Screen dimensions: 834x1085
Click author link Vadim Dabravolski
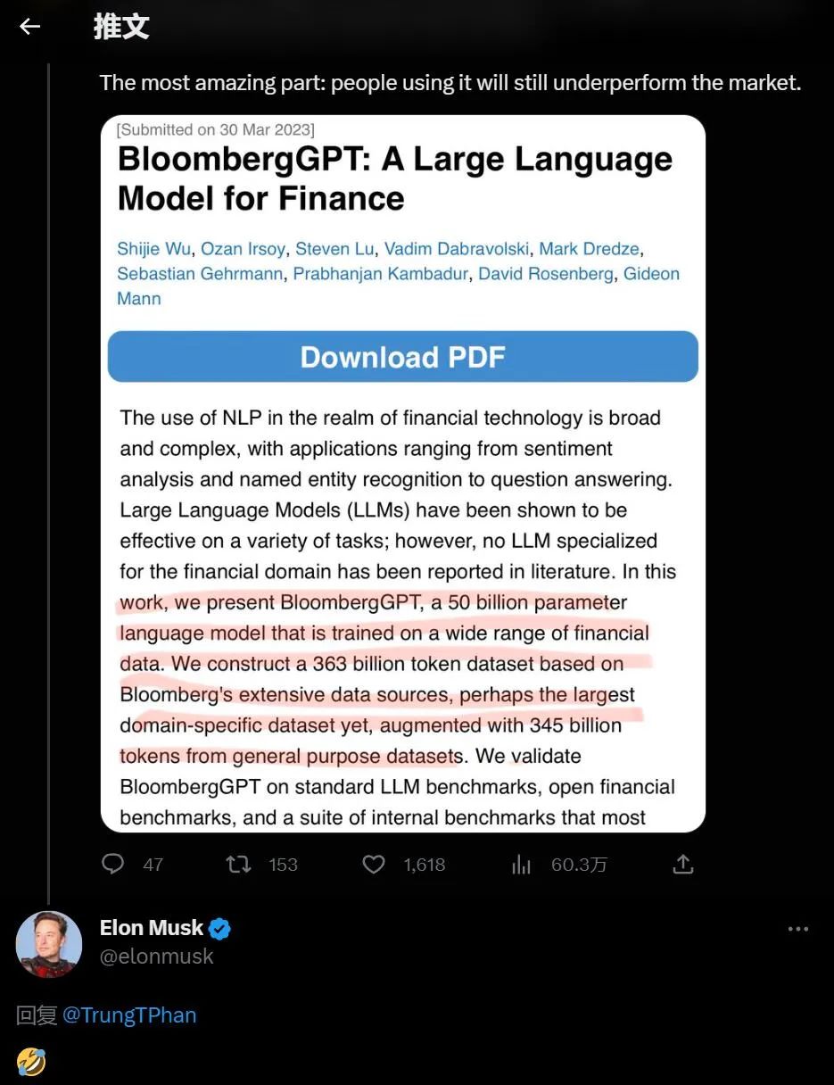pos(457,249)
